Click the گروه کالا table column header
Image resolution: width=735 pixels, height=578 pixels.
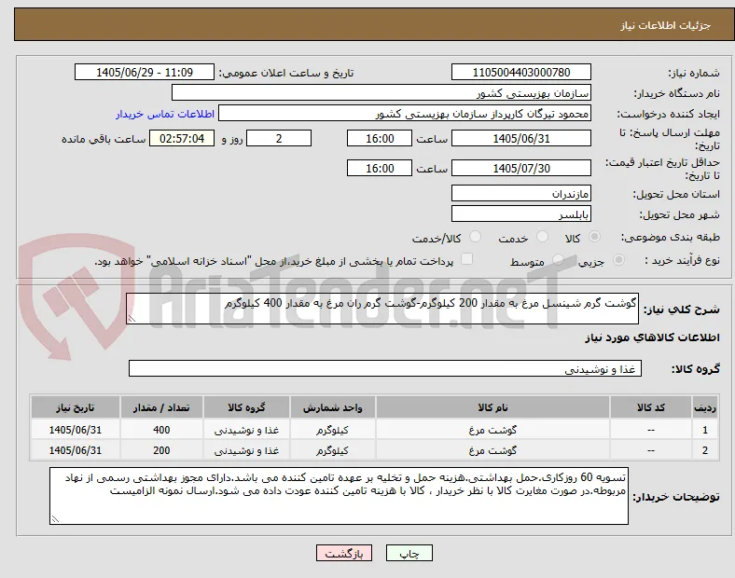point(246,407)
